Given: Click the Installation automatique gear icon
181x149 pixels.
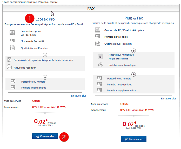Looking at the screenshot, I should click(100, 65).
